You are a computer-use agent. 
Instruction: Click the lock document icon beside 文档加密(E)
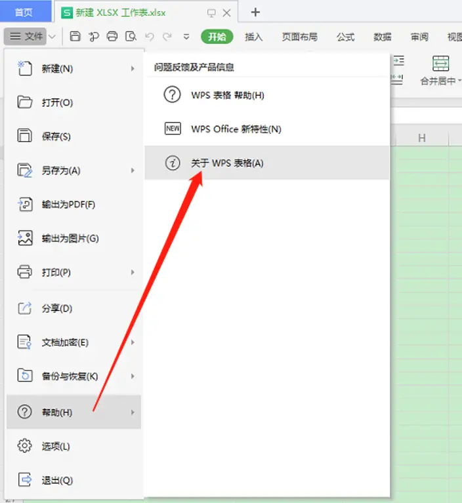[x=25, y=342]
